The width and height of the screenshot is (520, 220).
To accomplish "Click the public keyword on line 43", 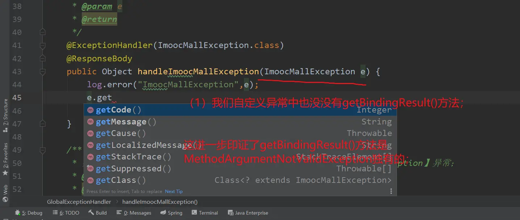I will tap(81, 71).
